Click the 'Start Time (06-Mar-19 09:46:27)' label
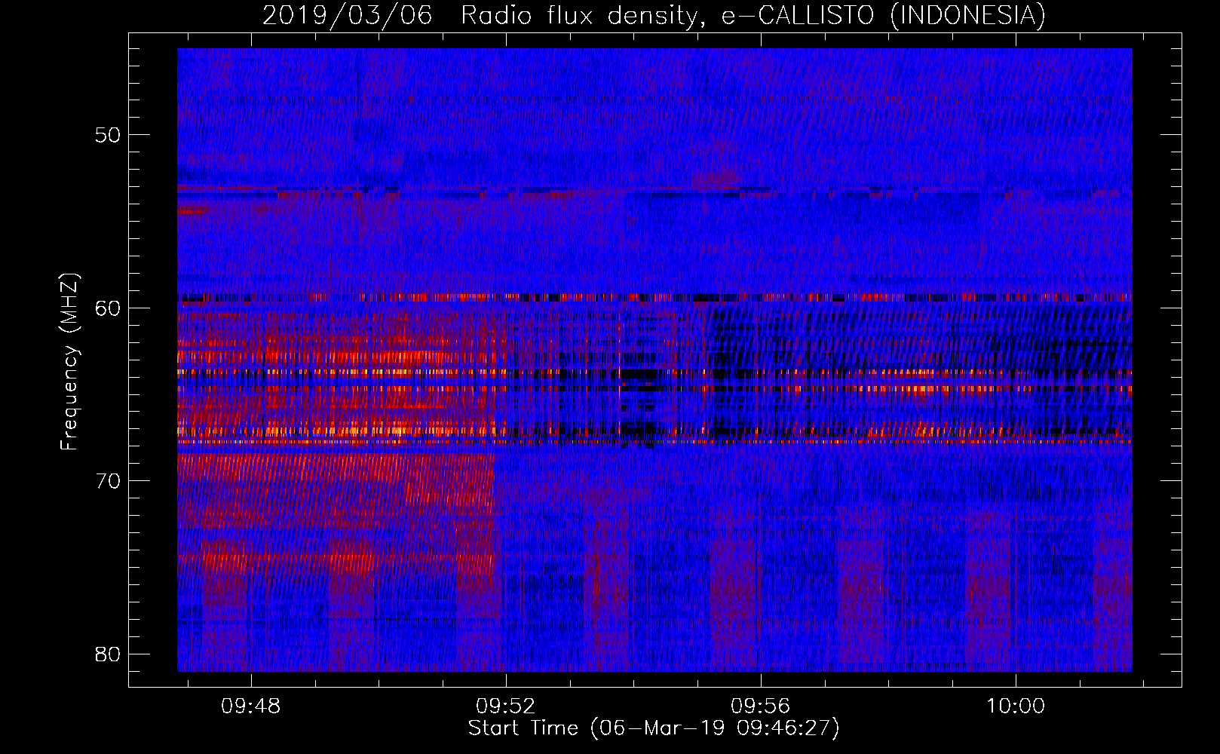 point(654,728)
